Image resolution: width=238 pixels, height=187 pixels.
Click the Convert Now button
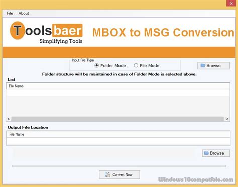tap(120, 175)
